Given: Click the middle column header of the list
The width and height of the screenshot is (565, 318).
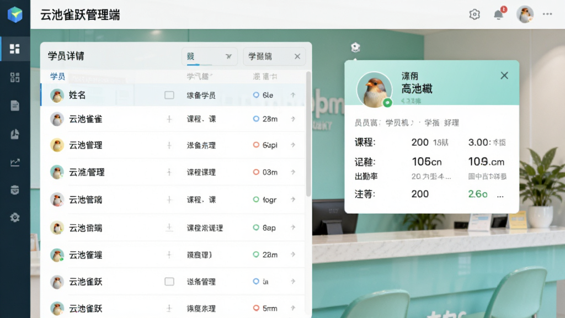Looking at the screenshot, I should click(200, 76).
